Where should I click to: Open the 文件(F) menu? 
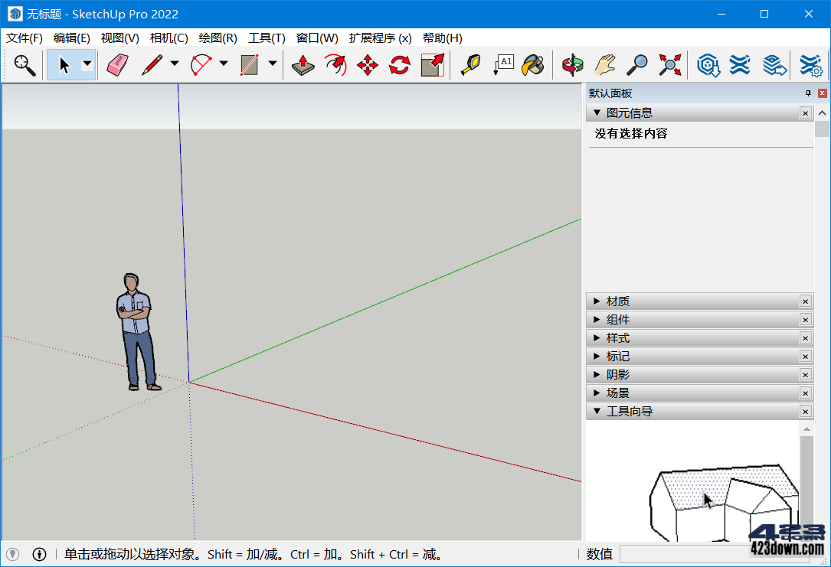click(x=24, y=38)
